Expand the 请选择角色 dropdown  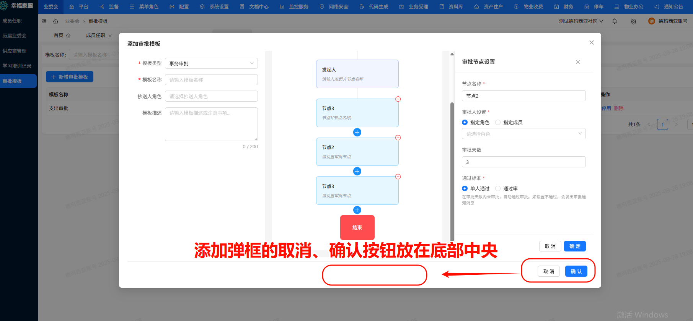[x=523, y=134]
